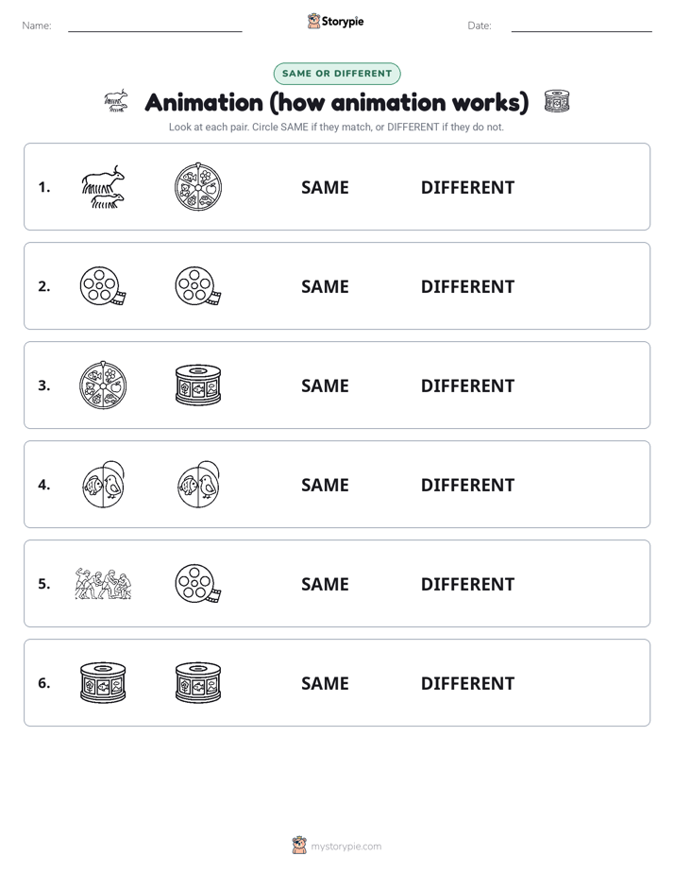
Task: Click the phenakistoscope wheel icon in row 1
Action: [198, 187]
